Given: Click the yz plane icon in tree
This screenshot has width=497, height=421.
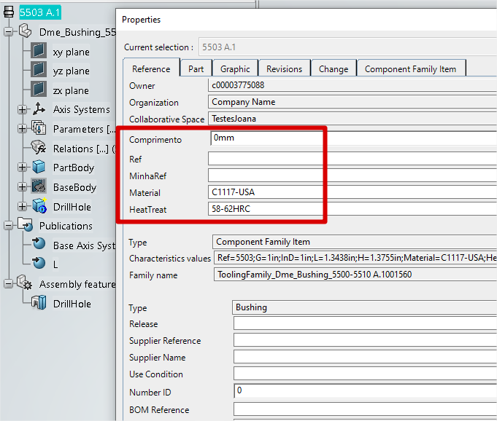Looking at the screenshot, I should point(39,71).
